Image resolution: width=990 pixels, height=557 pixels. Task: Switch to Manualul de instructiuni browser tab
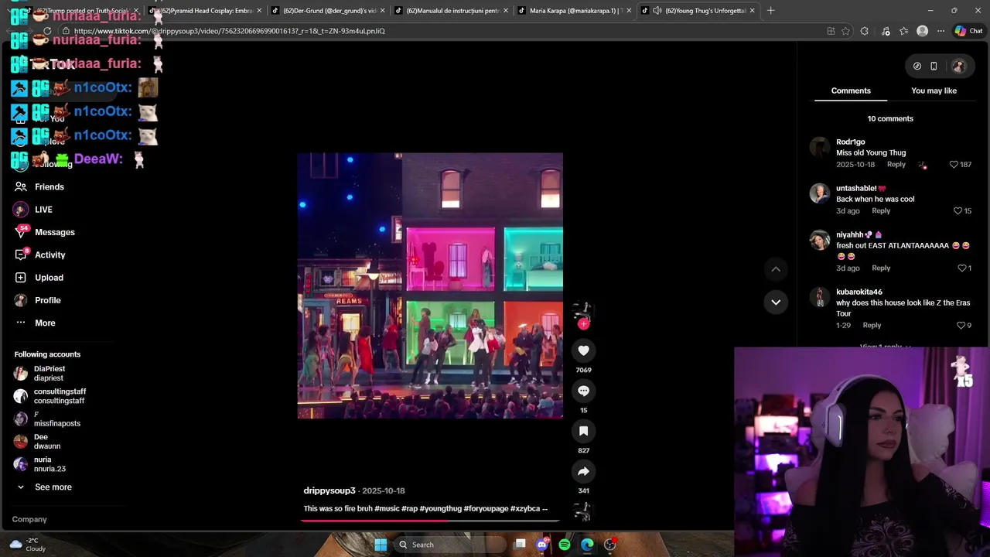pyautogui.click(x=452, y=11)
